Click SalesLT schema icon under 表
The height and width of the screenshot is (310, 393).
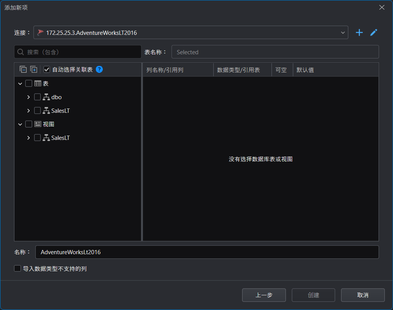click(x=46, y=111)
